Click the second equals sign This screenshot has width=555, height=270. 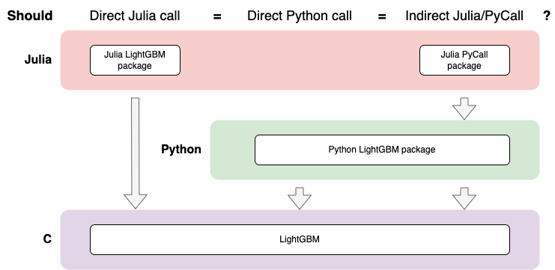coord(381,16)
